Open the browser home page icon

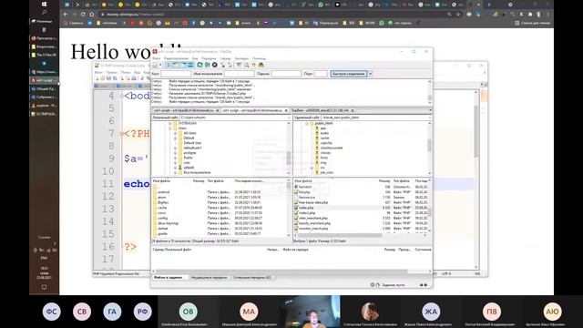[x=91, y=15]
